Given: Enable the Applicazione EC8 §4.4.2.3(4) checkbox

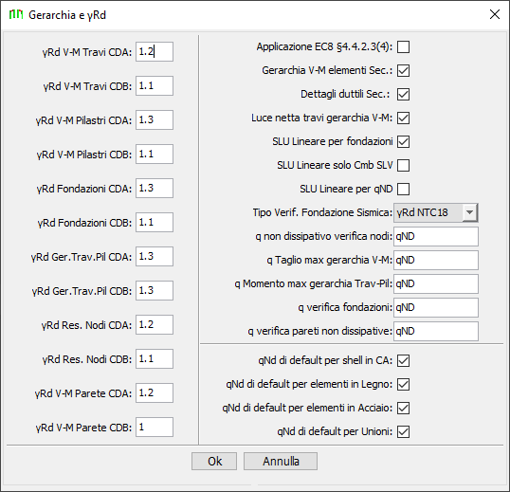Looking at the screenshot, I should coord(403,46).
